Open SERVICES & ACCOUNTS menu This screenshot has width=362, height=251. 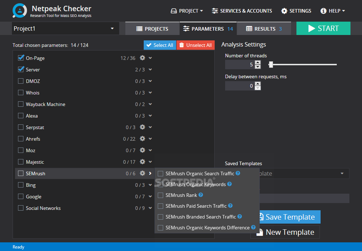pyautogui.click(x=242, y=11)
